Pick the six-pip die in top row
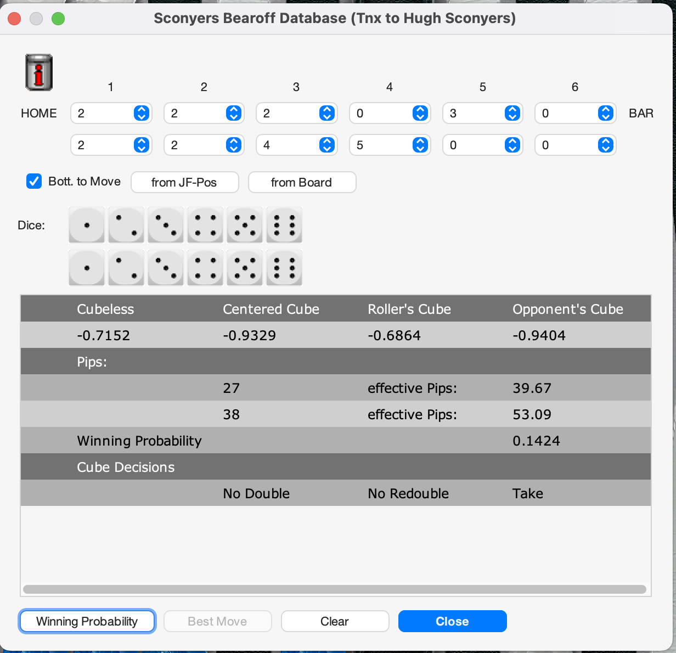The height and width of the screenshot is (653, 676). (x=284, y=225)
